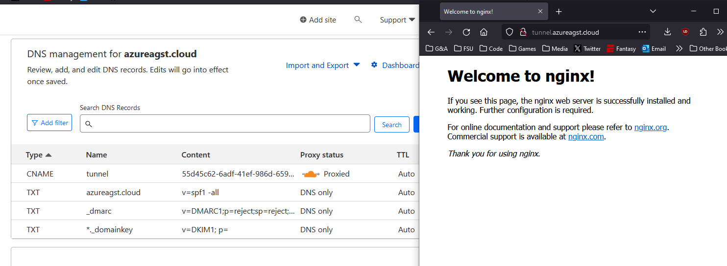Focus the Search DNS Records field
Viewport: 727px width, 266px height.
(x=225, y=124)
